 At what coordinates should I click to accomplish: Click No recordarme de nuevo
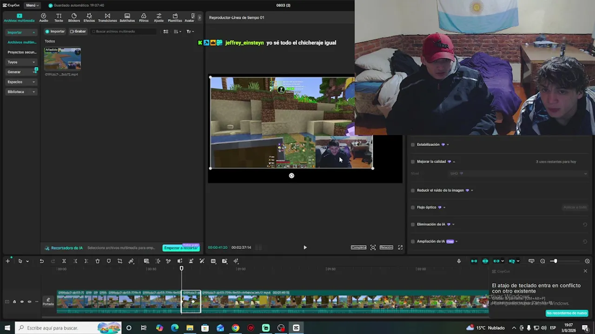tap(567, 313)
